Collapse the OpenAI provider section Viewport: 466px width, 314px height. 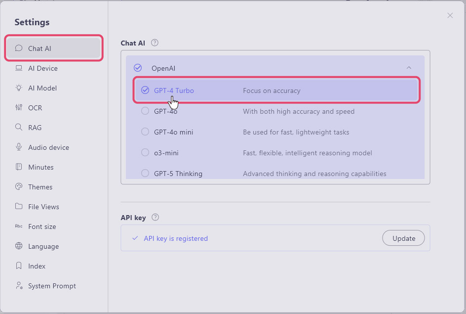[409, 68]
